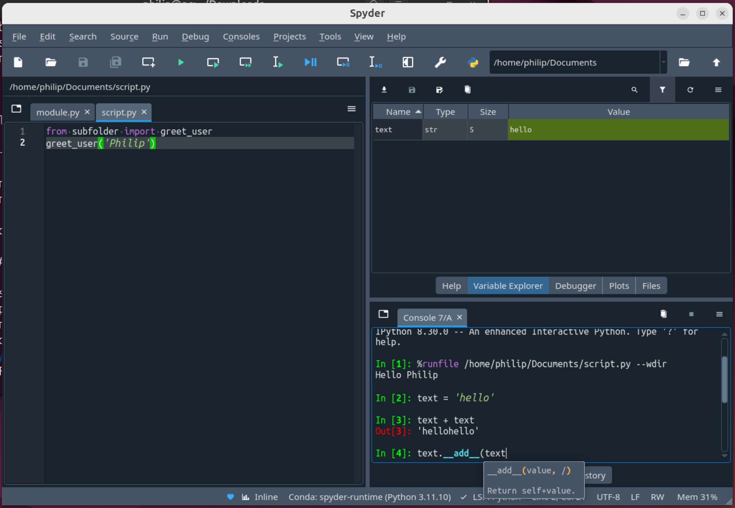This screenshot has height=508, width=735.
Task: Click the Conda spyder-runtime interpreter status
Action: tap(369, 497)
